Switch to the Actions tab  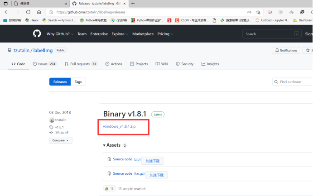point(114,64)
